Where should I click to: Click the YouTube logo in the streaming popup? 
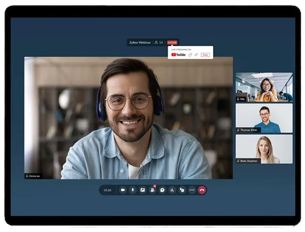pos(178,55)
